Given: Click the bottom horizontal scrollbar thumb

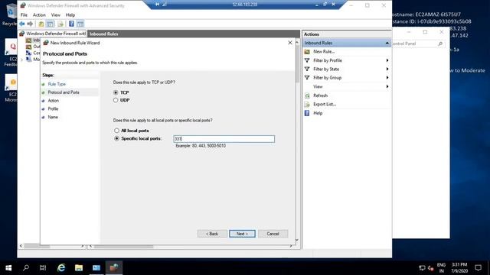Looking at the screenshot, I should click(123, 246).
